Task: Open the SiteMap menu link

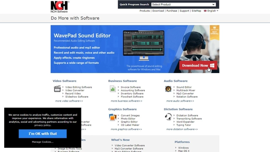Action: pyautogui.click(x=196, y=11)
